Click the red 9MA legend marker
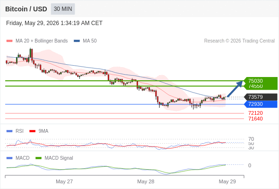Viewport: 279px width, 189px height. click(x=32, y=131)
